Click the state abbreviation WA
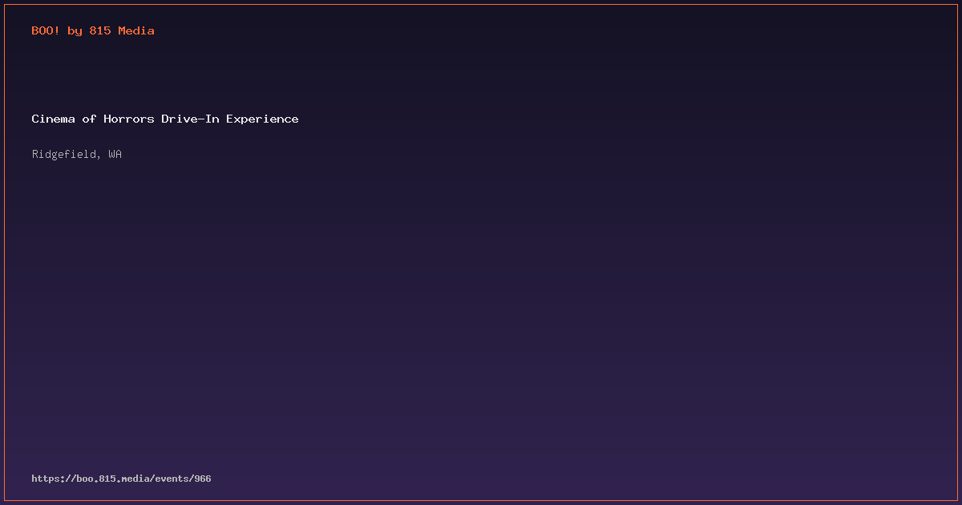 115,154
